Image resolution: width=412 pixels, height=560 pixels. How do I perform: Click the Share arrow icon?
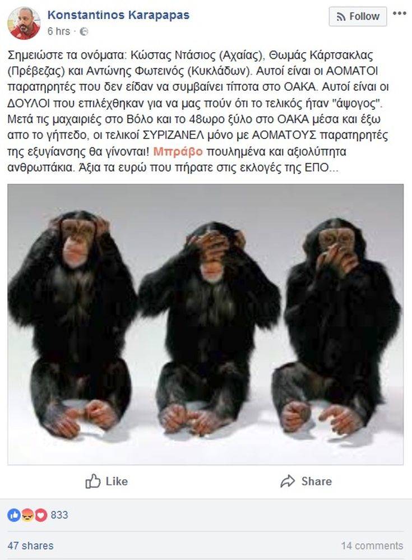[x=288, y=481]
